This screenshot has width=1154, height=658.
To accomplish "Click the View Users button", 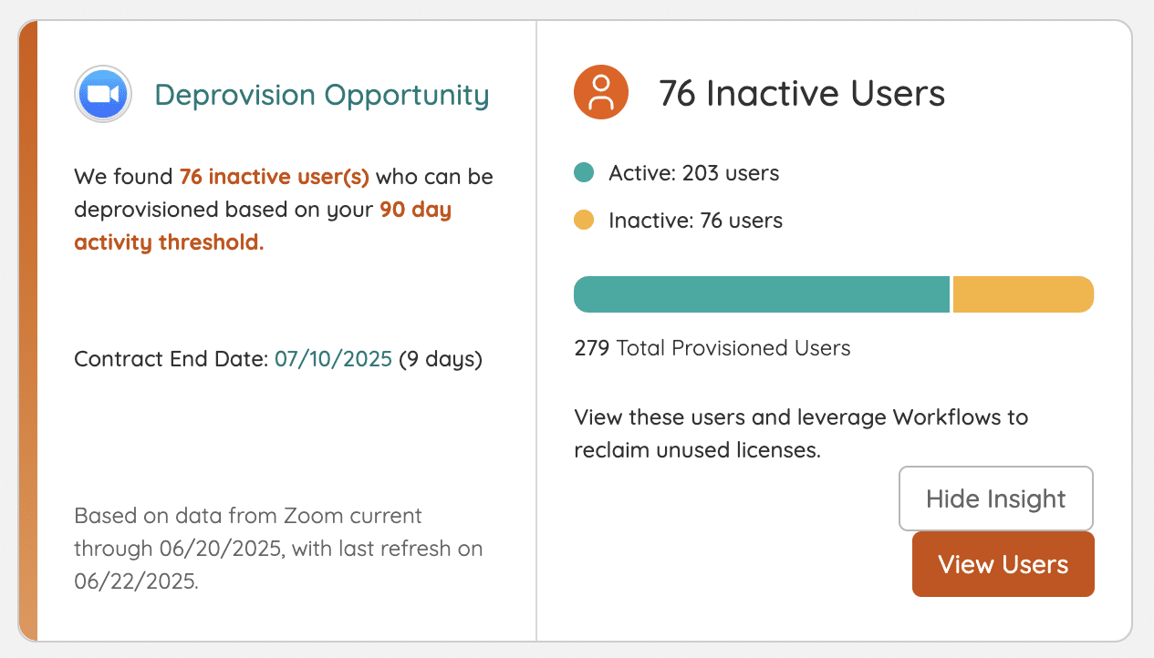I will 1003,564.
